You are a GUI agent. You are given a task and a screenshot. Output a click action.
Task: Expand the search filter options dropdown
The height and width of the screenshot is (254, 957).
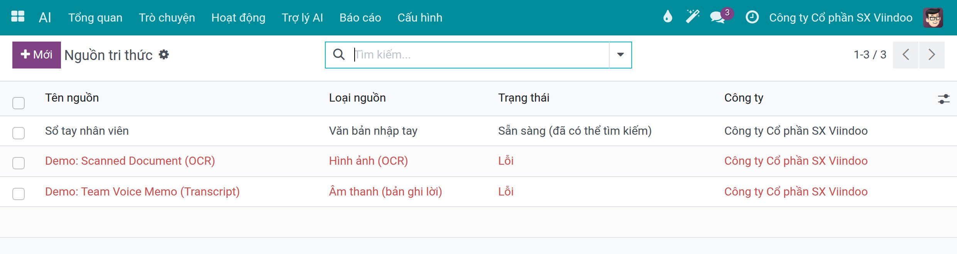(x=620, y=55)
